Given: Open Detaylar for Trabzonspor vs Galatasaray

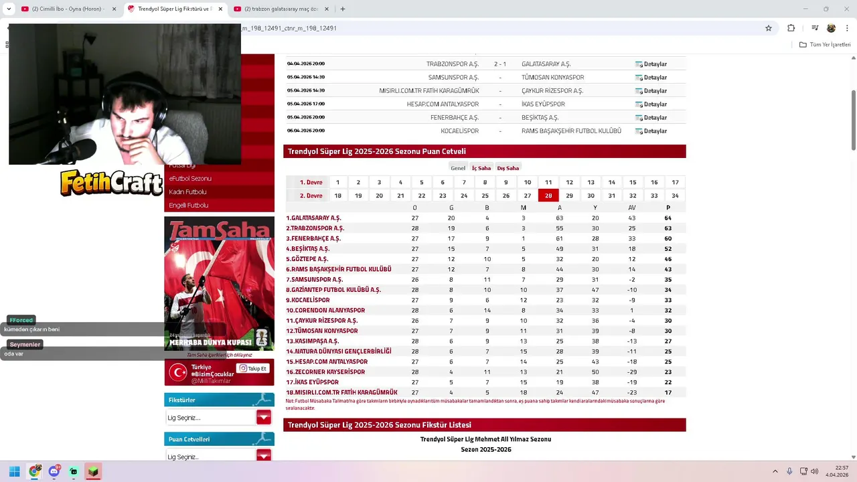Looking at the screenshot, I should (651, 64).
